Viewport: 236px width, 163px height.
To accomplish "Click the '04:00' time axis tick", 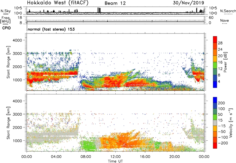I will coord(56,157).
